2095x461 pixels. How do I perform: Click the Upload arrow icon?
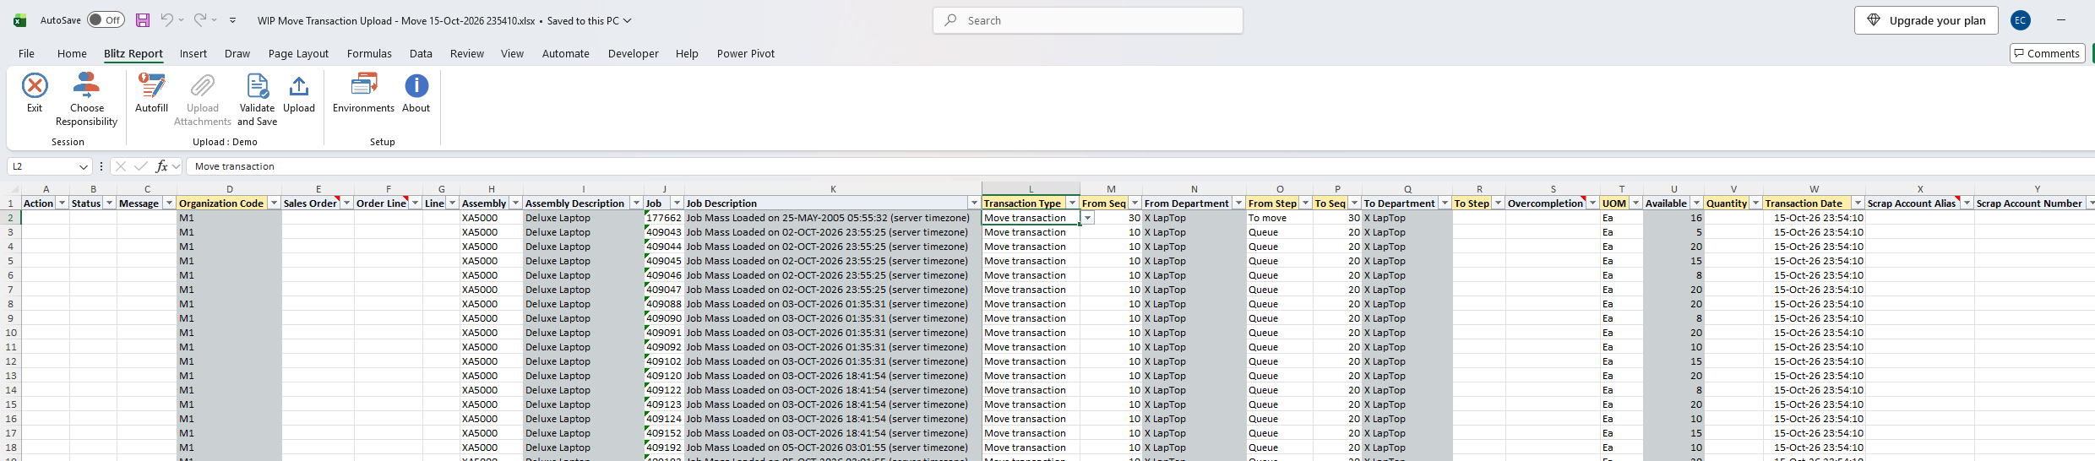pos(299,85)
